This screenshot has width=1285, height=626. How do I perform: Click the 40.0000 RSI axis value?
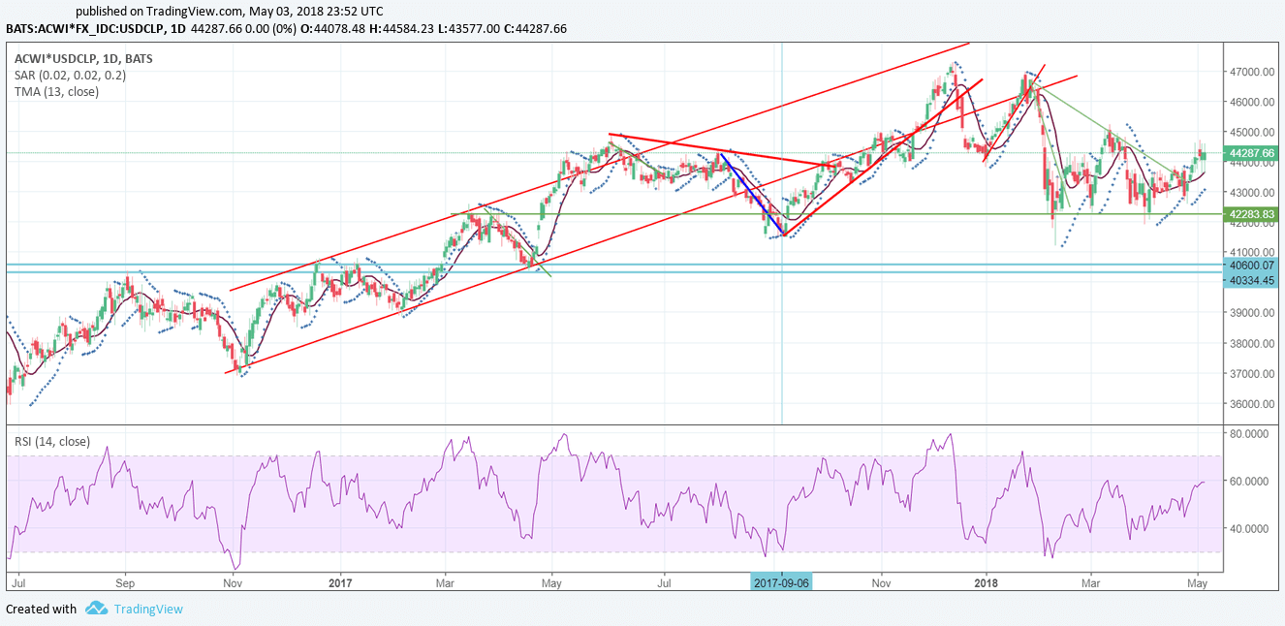point(1251,529)
